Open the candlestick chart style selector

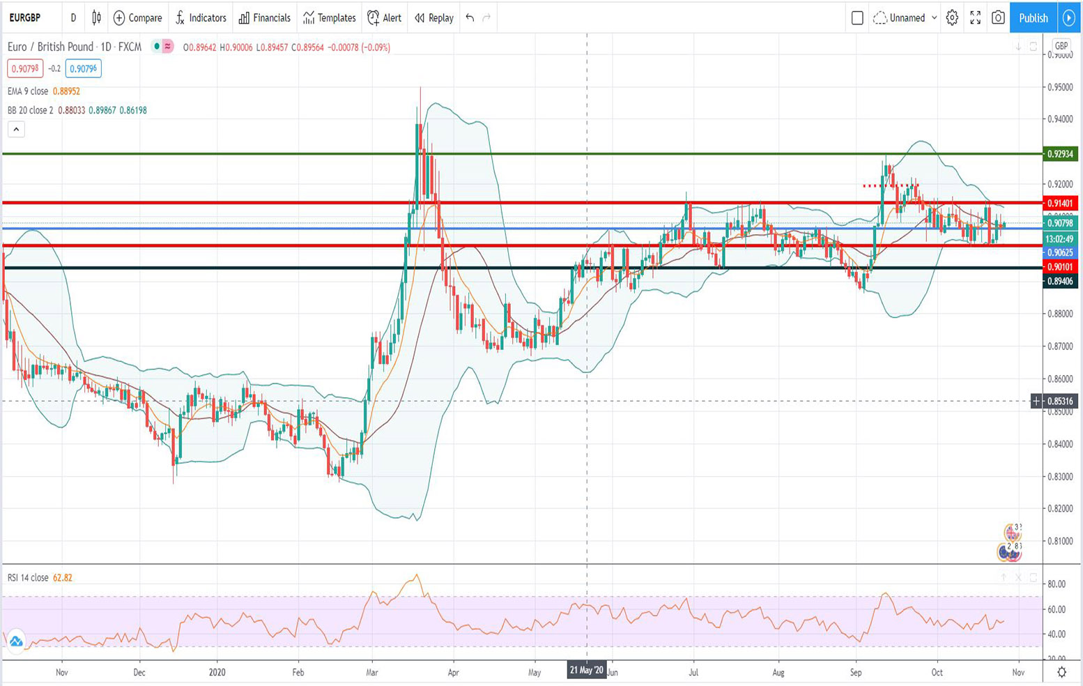95,18
